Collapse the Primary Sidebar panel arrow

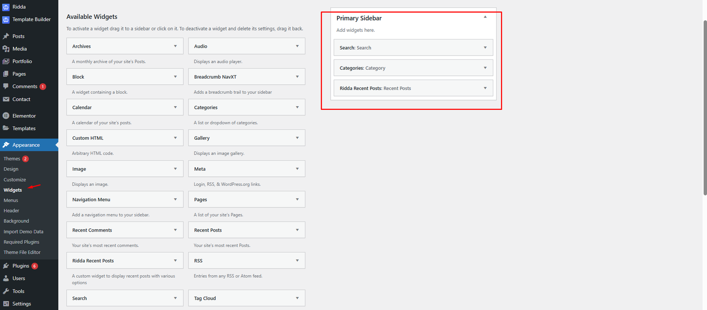tap(485, 17)
